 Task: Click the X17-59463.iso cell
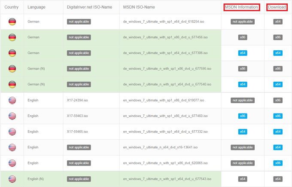77,116
